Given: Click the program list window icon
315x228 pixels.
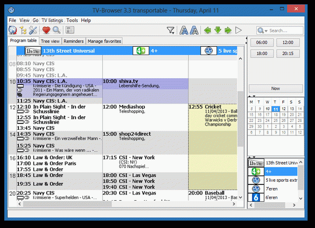Looking at the screenshot, I should tap(70, 30).
